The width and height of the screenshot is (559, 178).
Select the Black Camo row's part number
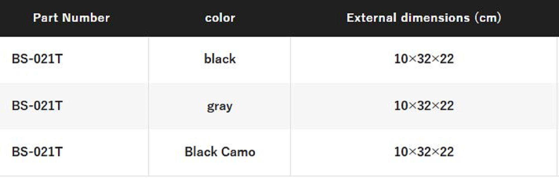(37, 152)
